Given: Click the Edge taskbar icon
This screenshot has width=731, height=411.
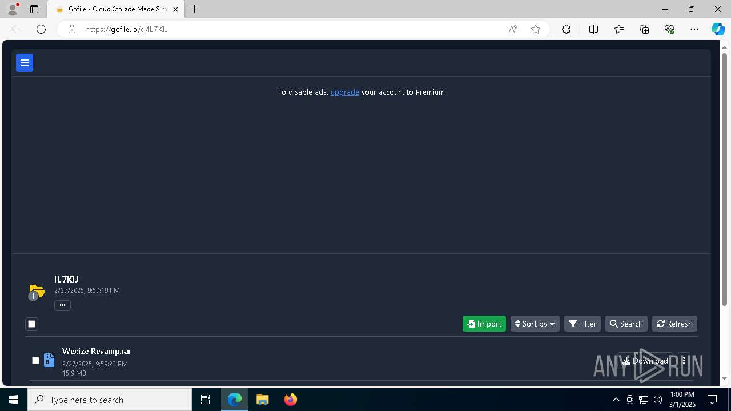Looking at the screenshot, I should (235, 400).
